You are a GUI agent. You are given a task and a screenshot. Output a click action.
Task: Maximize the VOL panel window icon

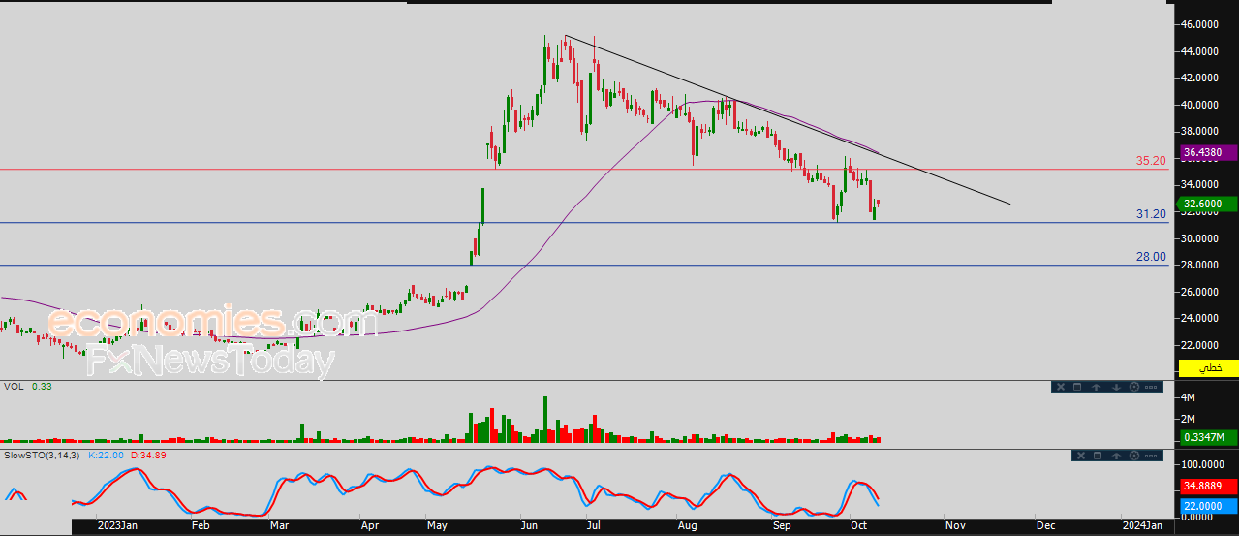[x=1077, y=387]
